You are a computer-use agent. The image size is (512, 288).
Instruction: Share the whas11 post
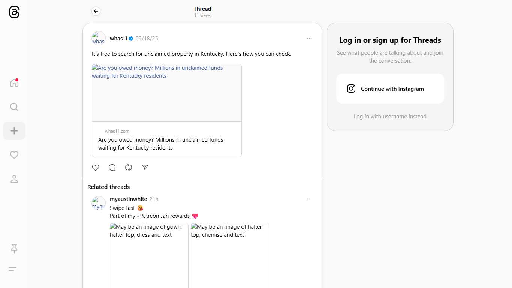[x=145, y=168]
